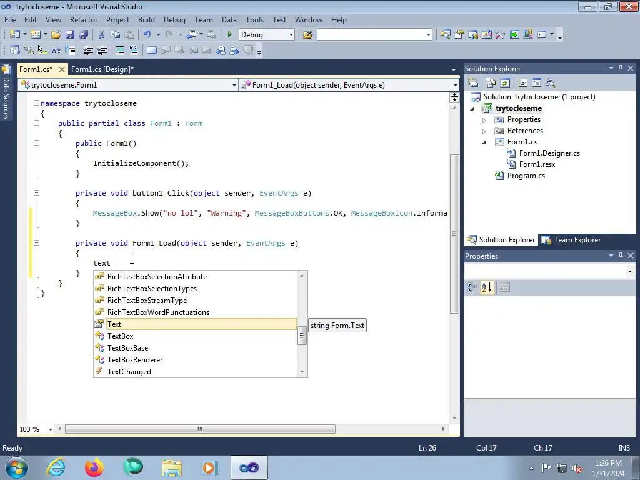The width and height of the screenshot is (640, 480).
Task: Click the Open File folder icon
Action: click(x=56, y=35)
